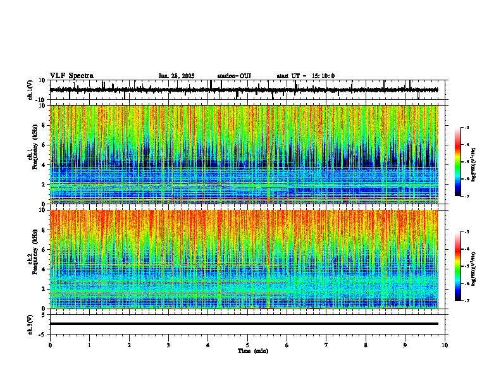Click time-axis tick label "3"
The width and height of the screenshot is (501, 387).
click(168, 345)
